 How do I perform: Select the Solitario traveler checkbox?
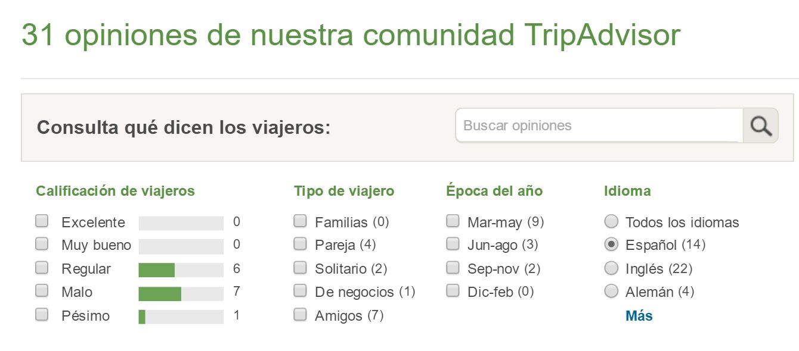click(x=301, y=268)
